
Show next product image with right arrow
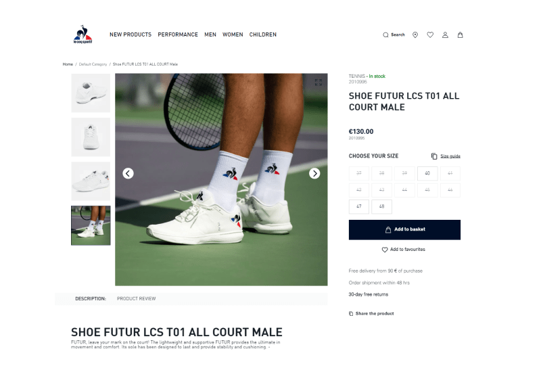(314, 173)
